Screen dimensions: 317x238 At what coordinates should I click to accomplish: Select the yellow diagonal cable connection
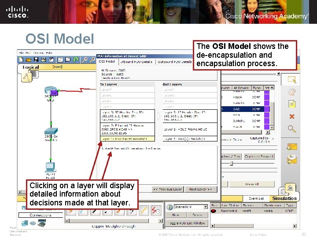(144, 211)
